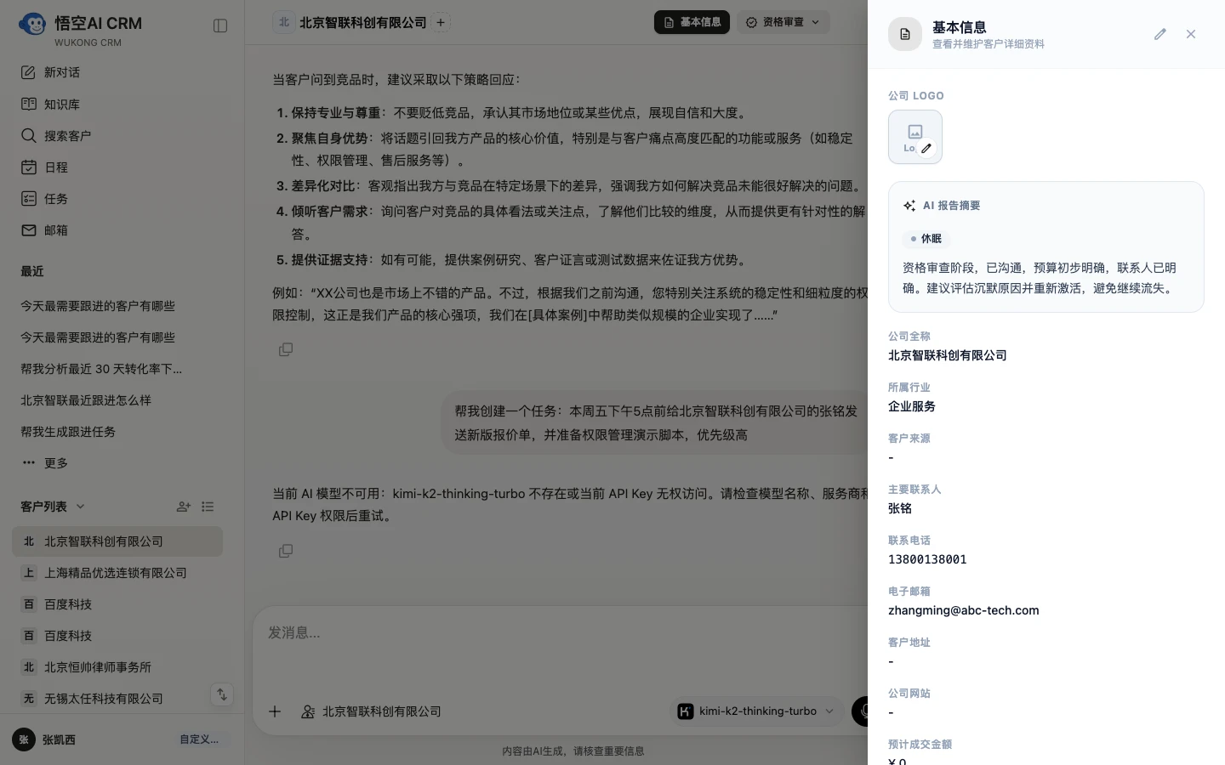Image resolution: width=1225 pixels, height=765 pixels.
Task: Click the 主要联系人 value 张铭
Action: click(x=900, y=508)
